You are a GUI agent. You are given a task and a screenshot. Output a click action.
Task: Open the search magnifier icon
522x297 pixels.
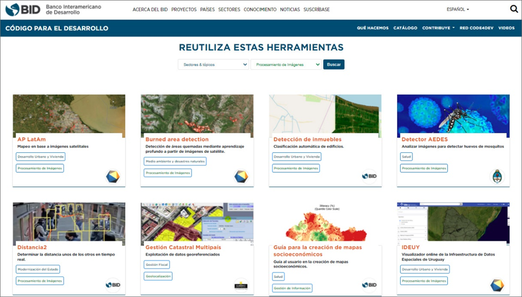(514, 9)
